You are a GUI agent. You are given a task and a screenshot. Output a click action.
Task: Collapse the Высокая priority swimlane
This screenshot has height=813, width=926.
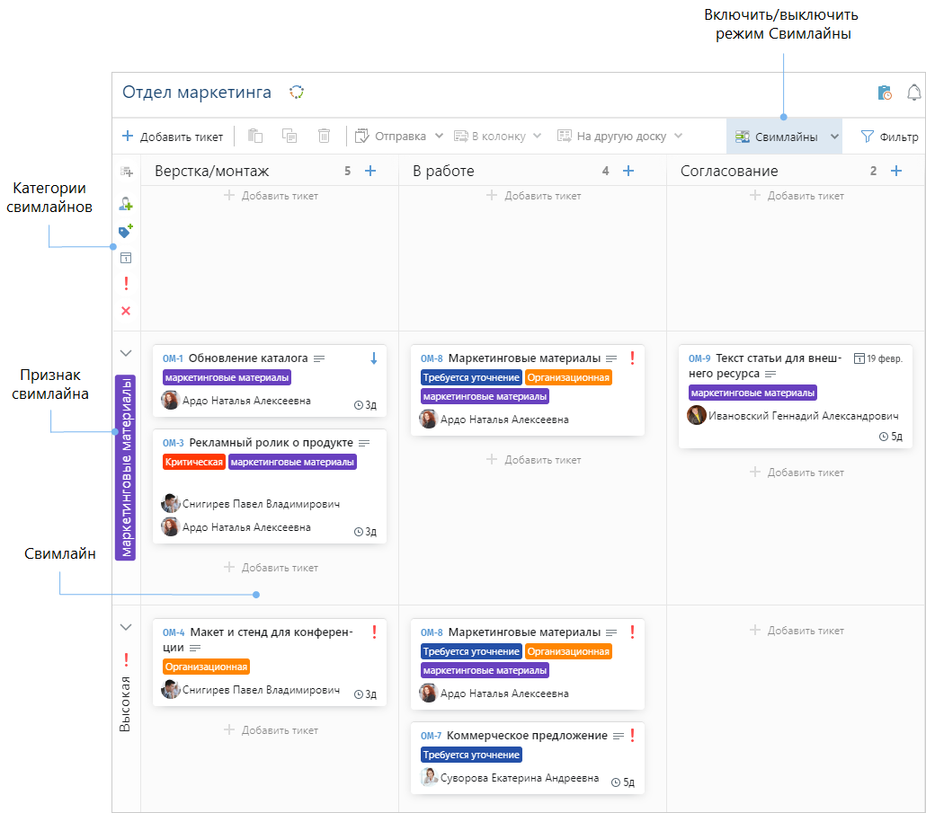(126, 627)
